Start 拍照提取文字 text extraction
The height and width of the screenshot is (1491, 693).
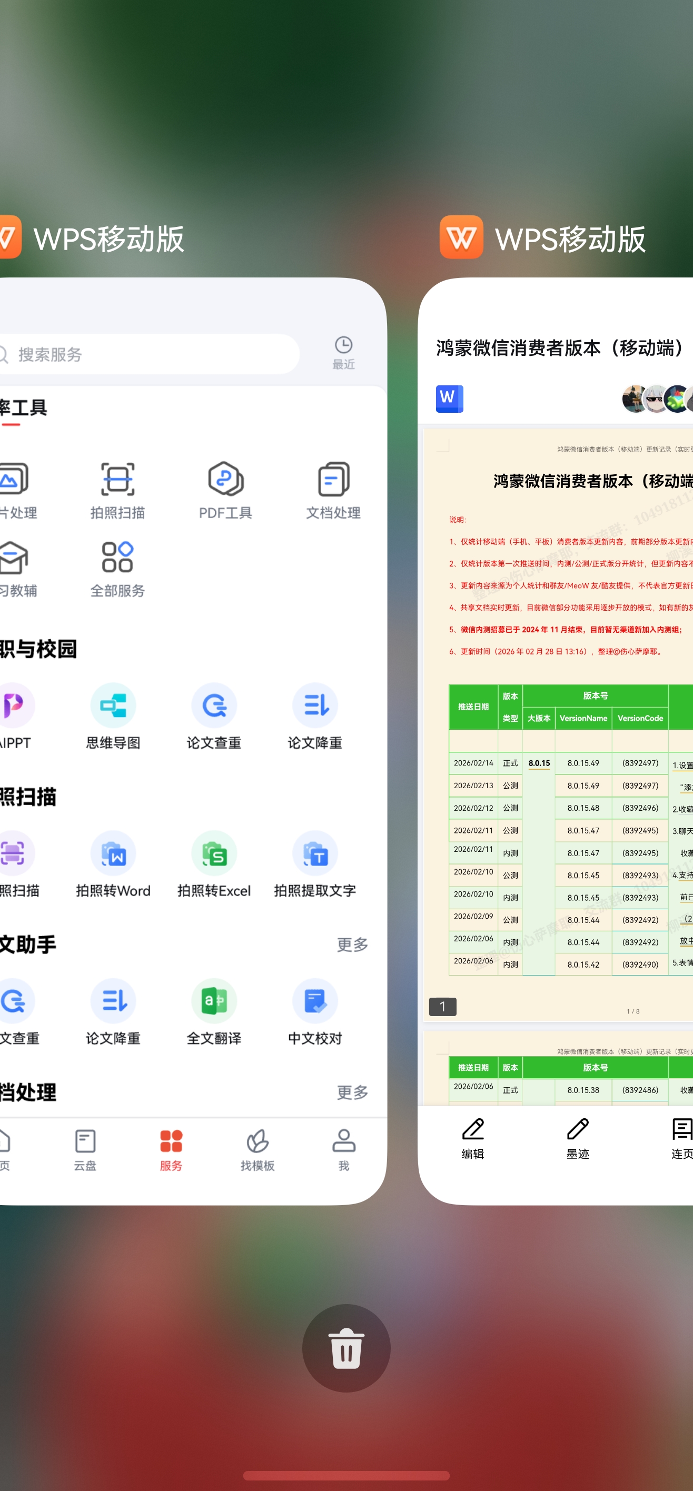[x=315, y=863]
